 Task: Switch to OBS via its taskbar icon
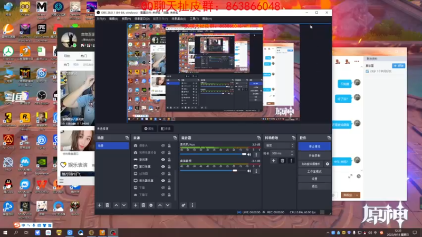pyautogui.click(x=113, y=233)
